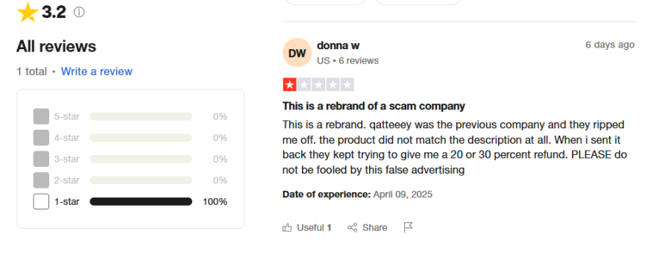Click the DW avatar circle
This screenshot has width=671, height=272.
297,53
